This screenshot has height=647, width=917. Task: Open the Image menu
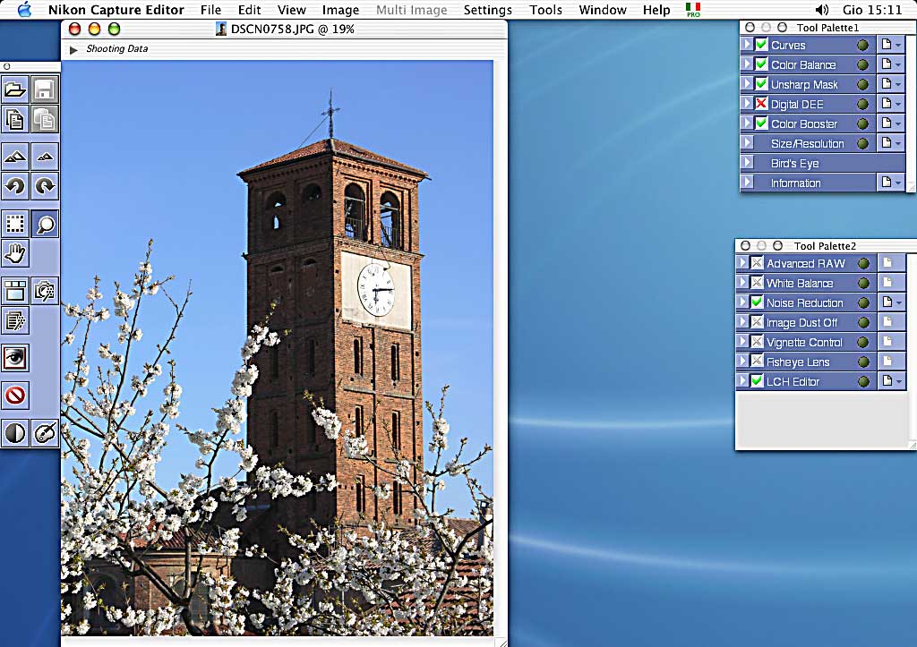[340, 10]
